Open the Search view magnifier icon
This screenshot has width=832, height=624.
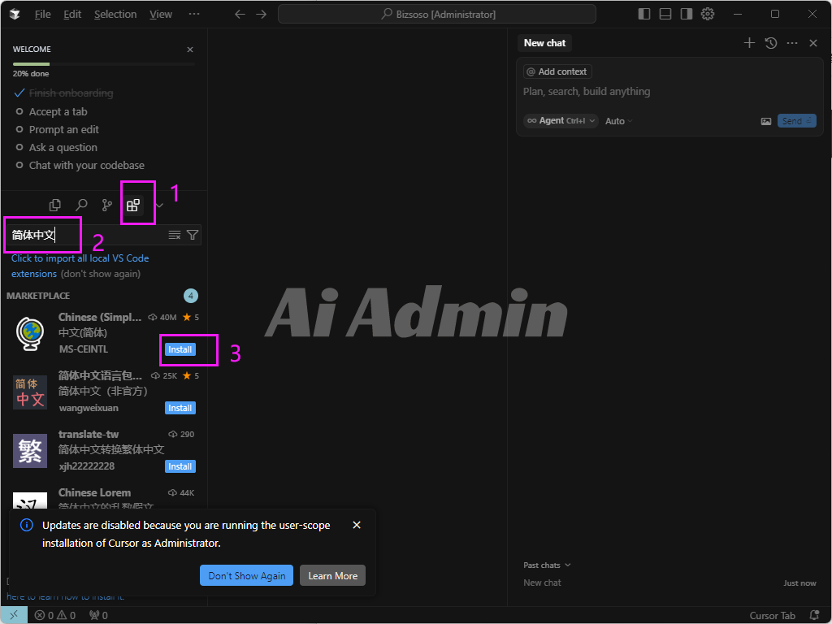tap(81, 206)
